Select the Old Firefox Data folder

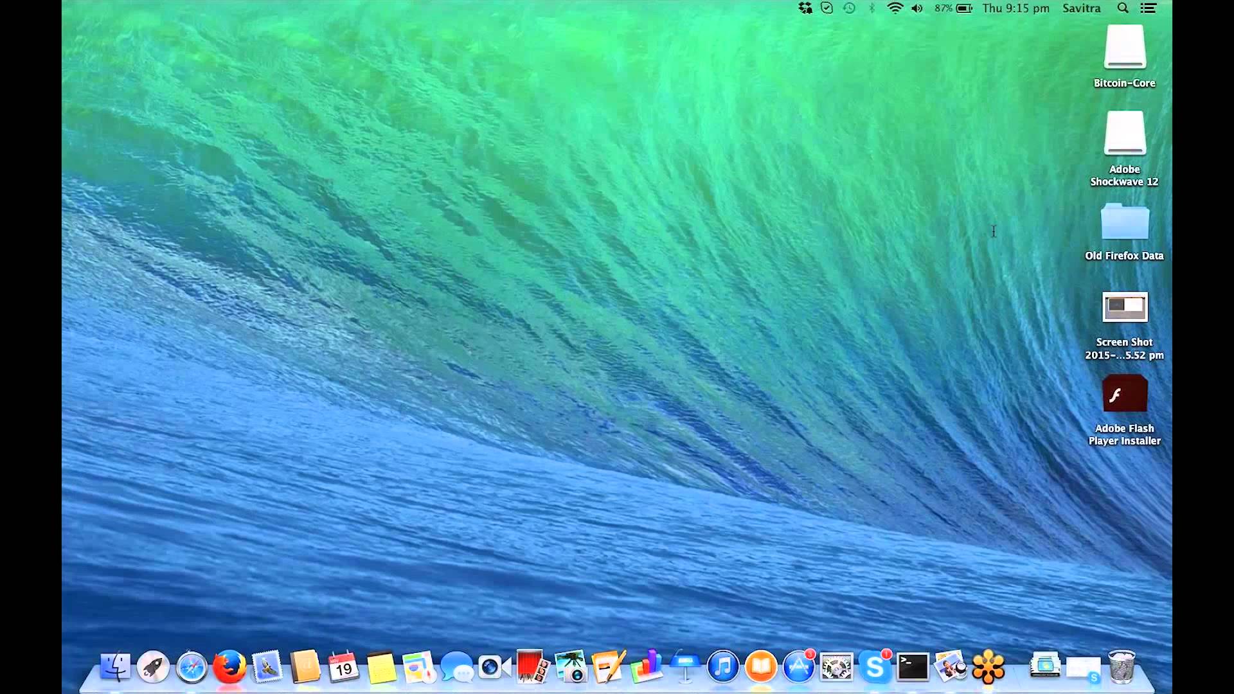1125,222
